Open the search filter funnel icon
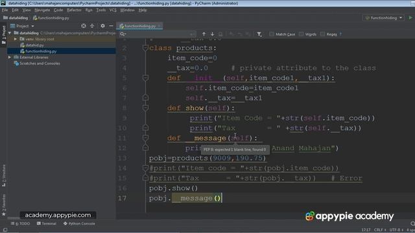 pyautogui.click(x=259, y=34)
